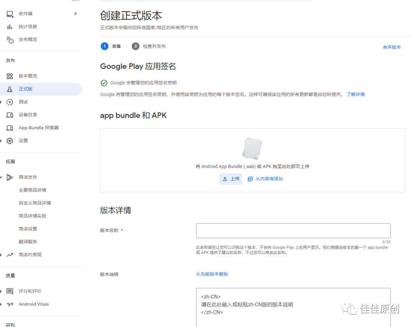Open 商店设置 sub-item
Image resolution: width=413 pixels, height=327 pixels.
click(x=28, y=229)
